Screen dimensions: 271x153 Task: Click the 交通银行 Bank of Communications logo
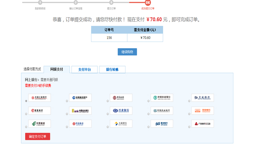click(x=203, y=98)
